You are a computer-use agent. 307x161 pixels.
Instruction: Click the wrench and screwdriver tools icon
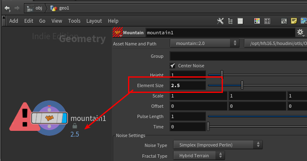tap(220, 21)
